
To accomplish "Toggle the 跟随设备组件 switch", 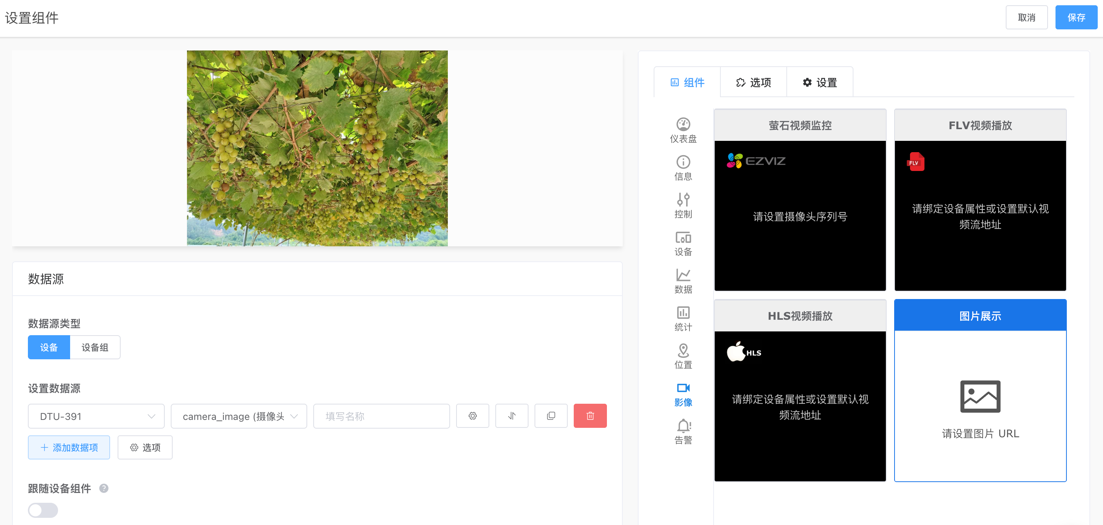I will coord(42,510).
